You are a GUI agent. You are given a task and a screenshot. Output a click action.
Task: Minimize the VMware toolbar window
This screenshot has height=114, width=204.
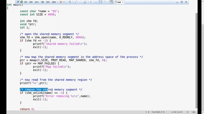(x=177, y=2)
